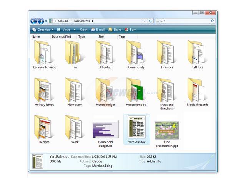Viewport: 246px width, 184px height.
Task: Select the Gift lists folder
Action: point(198,55)
